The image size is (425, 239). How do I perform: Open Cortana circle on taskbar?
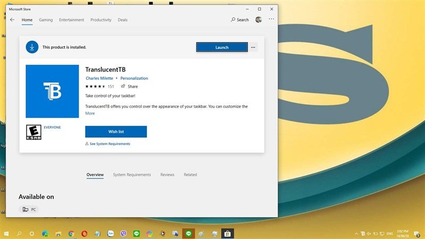coord(32,234)
